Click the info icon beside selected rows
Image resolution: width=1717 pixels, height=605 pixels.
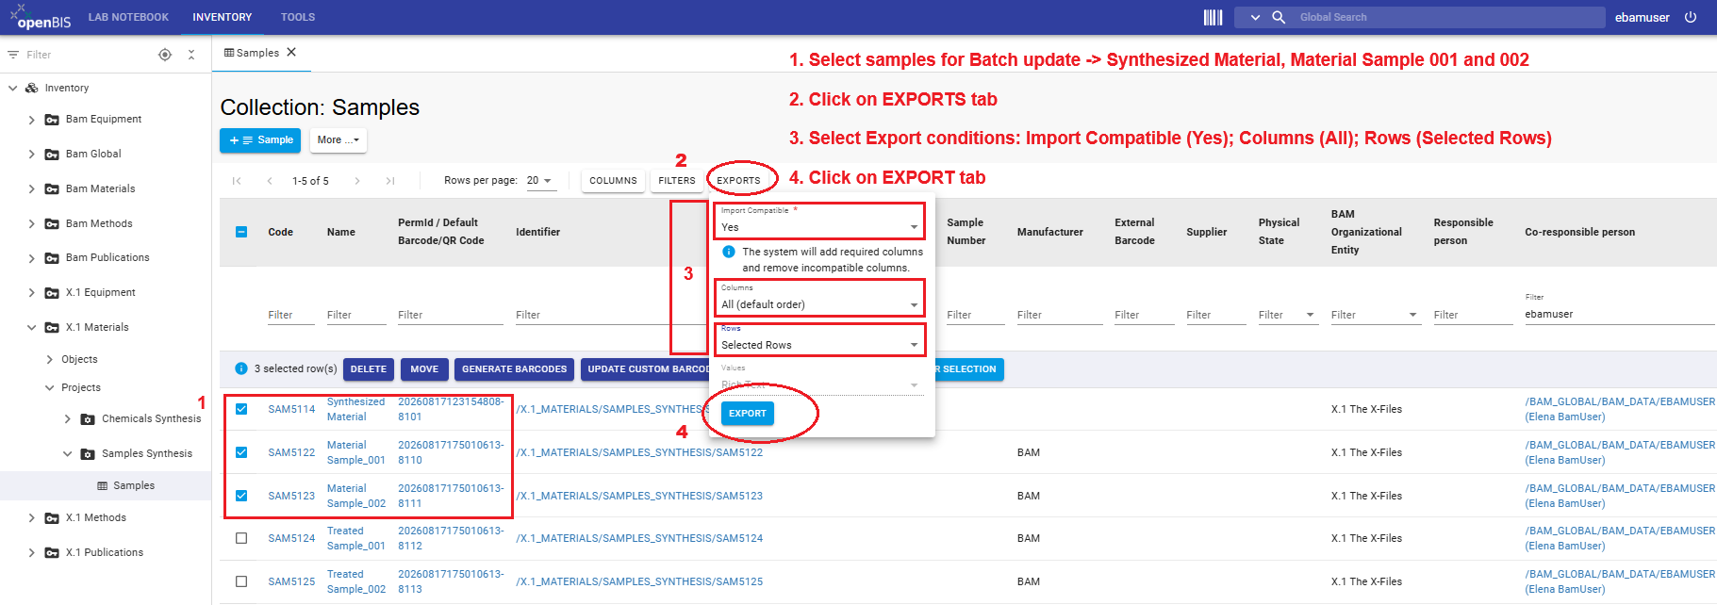[241, 368]
